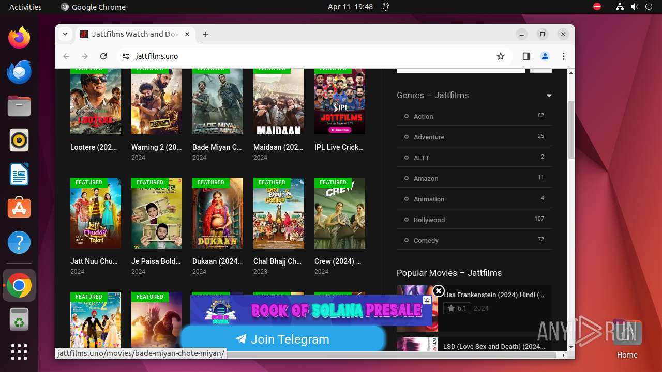Click the page vertical scrollbar thumb

click(571, 129)
